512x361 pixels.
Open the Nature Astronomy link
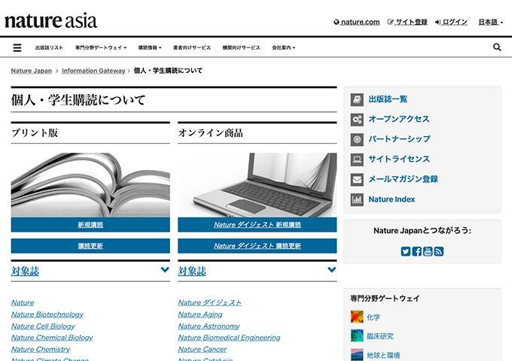[x=209, y=326]
